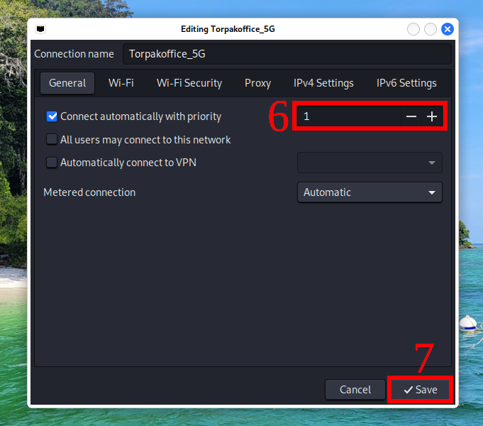The image size is (483, 426).
Task: Decrease priority with the minus button
Action: click(411, 116)
